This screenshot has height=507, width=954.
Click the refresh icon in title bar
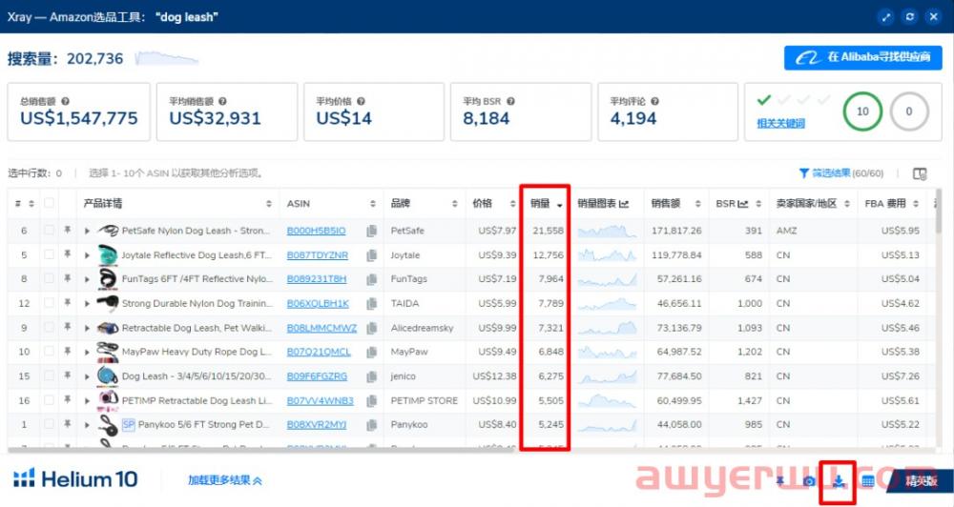[x=909, y=17]
